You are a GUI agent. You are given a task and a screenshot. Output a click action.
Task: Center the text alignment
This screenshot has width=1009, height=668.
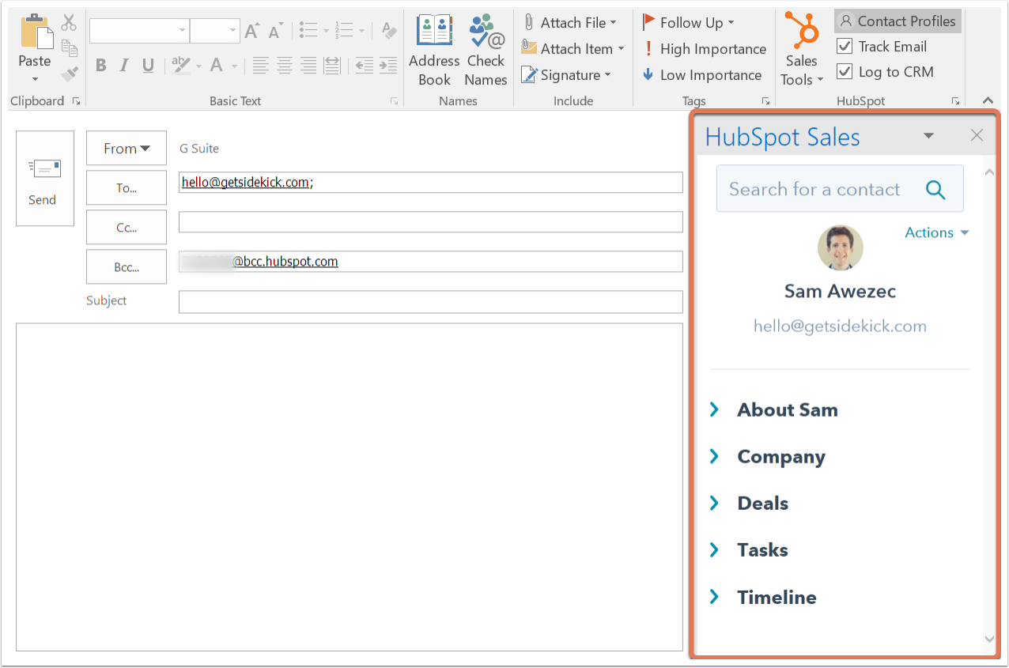tap(285, 66)
